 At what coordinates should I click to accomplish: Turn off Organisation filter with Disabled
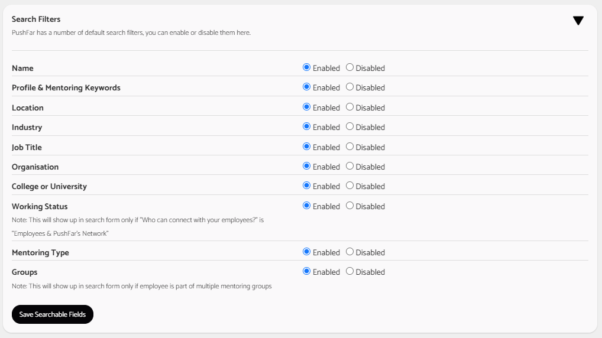(x=349, y=166)
